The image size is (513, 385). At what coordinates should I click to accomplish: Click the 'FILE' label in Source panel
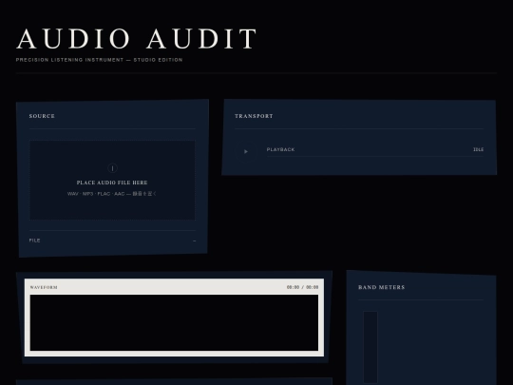pyautogui.click(x=35, y=241)
